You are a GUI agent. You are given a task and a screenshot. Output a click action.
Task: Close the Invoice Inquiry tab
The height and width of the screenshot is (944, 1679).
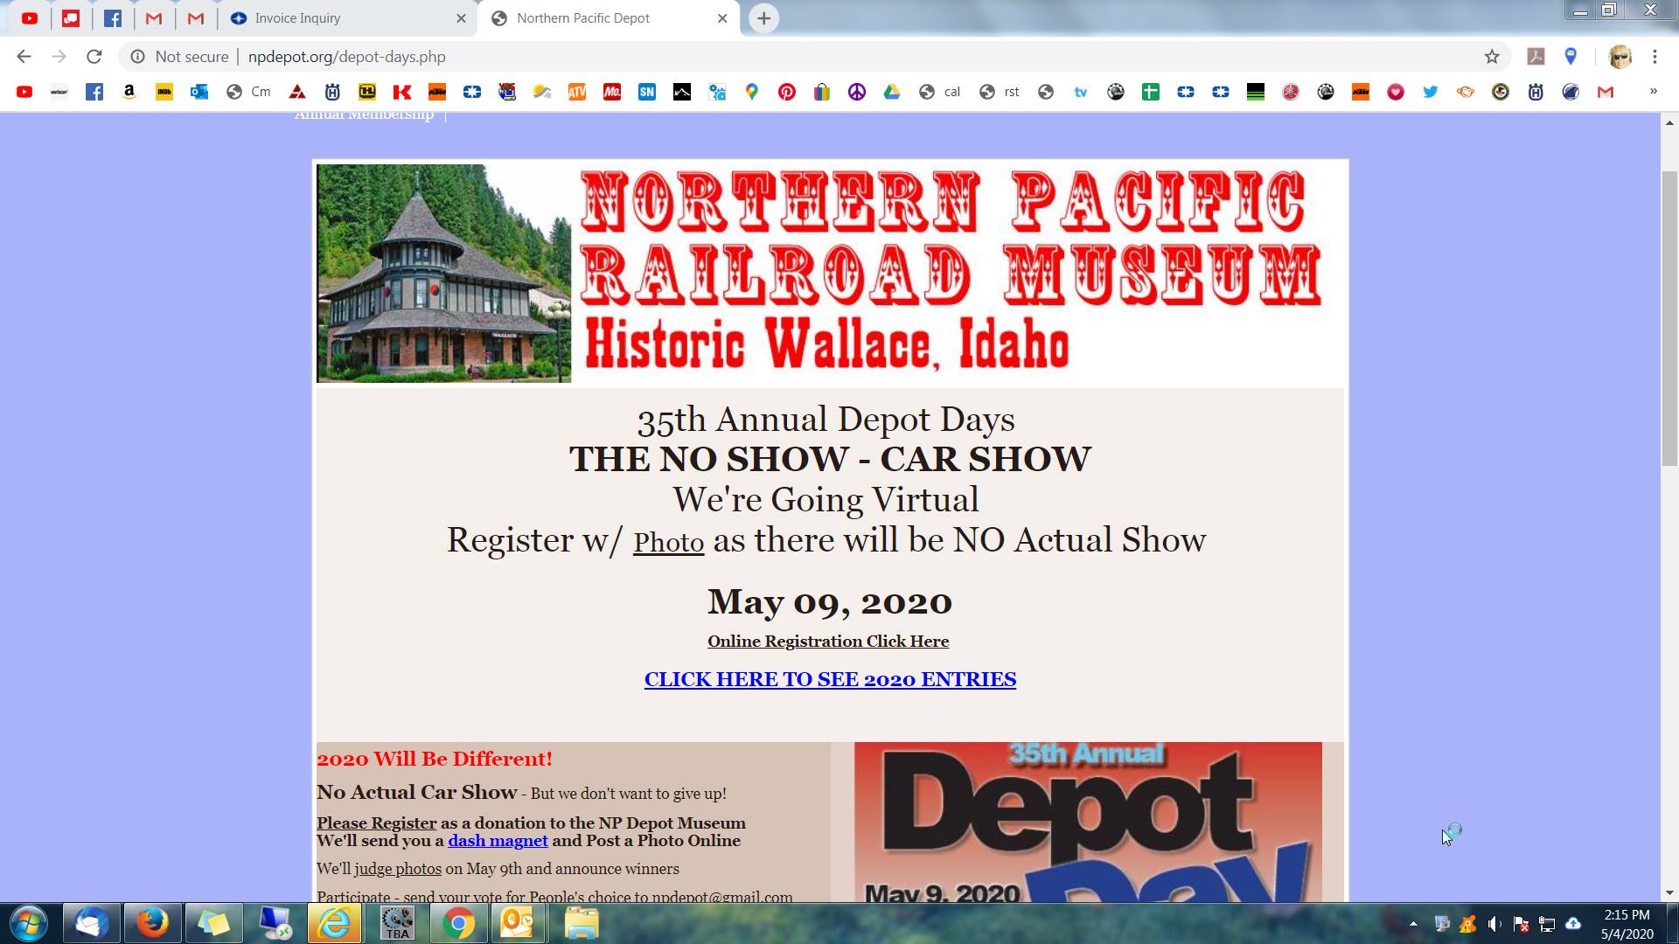pos(461,18)
